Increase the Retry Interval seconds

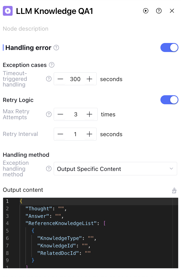point(89,134)
